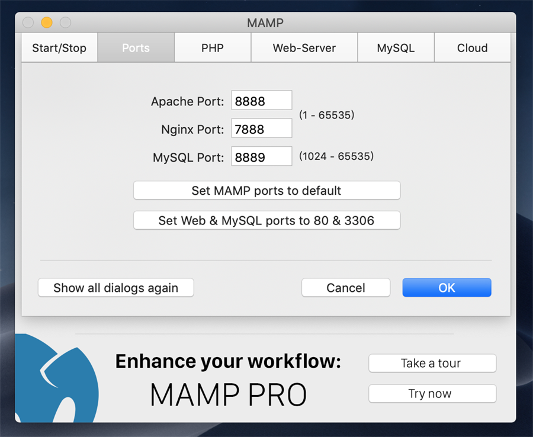The image size is (533, 437).
Task: Confirm settings with the OK button
Action: 447,288
